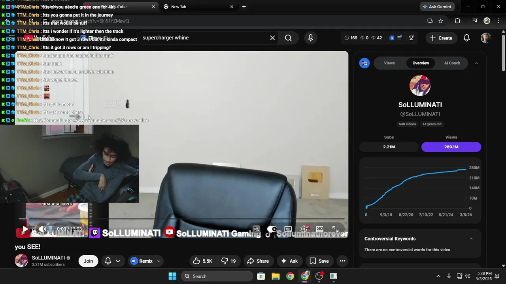Open the Windows Start menu

pos(172,276)
